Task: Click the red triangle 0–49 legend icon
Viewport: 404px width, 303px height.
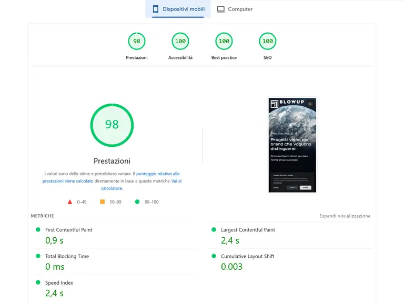Action: (70, 202)
